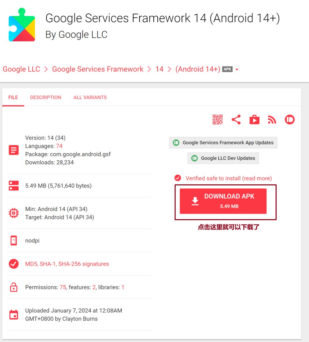Switch to the DESCRIPTION tab
This screenshot has height=342, width=309.
click(46, 98)
